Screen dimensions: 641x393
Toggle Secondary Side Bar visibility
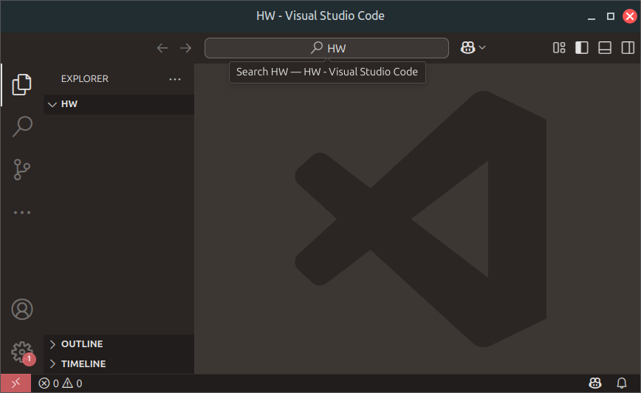click(628, 48)
